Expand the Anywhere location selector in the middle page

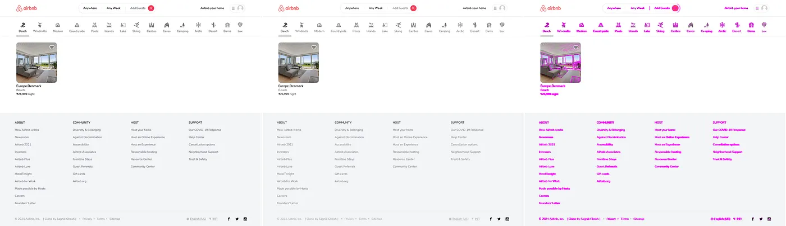352,8
